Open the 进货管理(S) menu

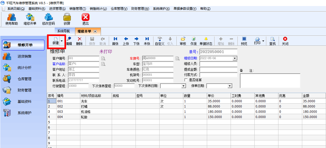click(57, 9)
